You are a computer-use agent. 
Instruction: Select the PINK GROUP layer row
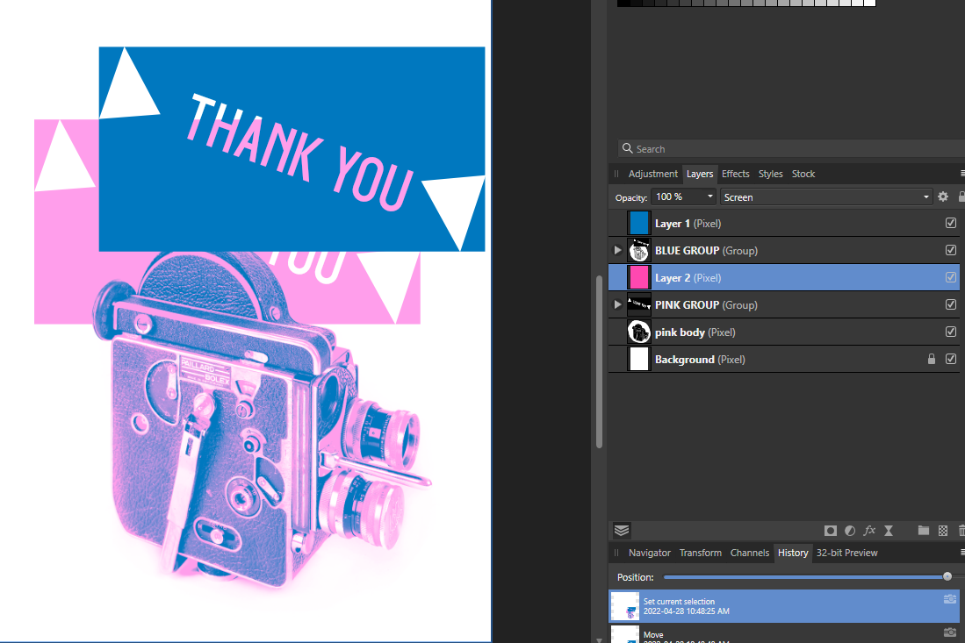coord(784,304)
